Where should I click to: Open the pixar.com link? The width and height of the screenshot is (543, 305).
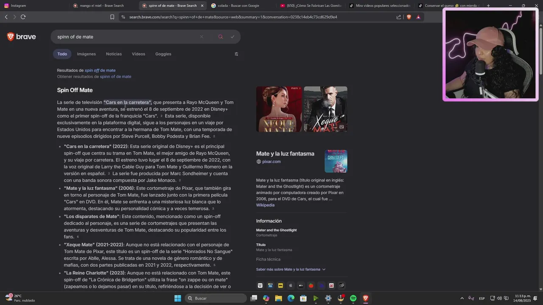tap(271, 161)
